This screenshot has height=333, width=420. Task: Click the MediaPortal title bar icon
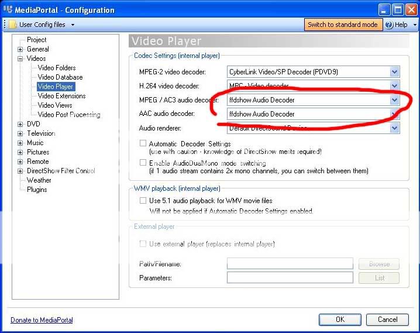8,9
